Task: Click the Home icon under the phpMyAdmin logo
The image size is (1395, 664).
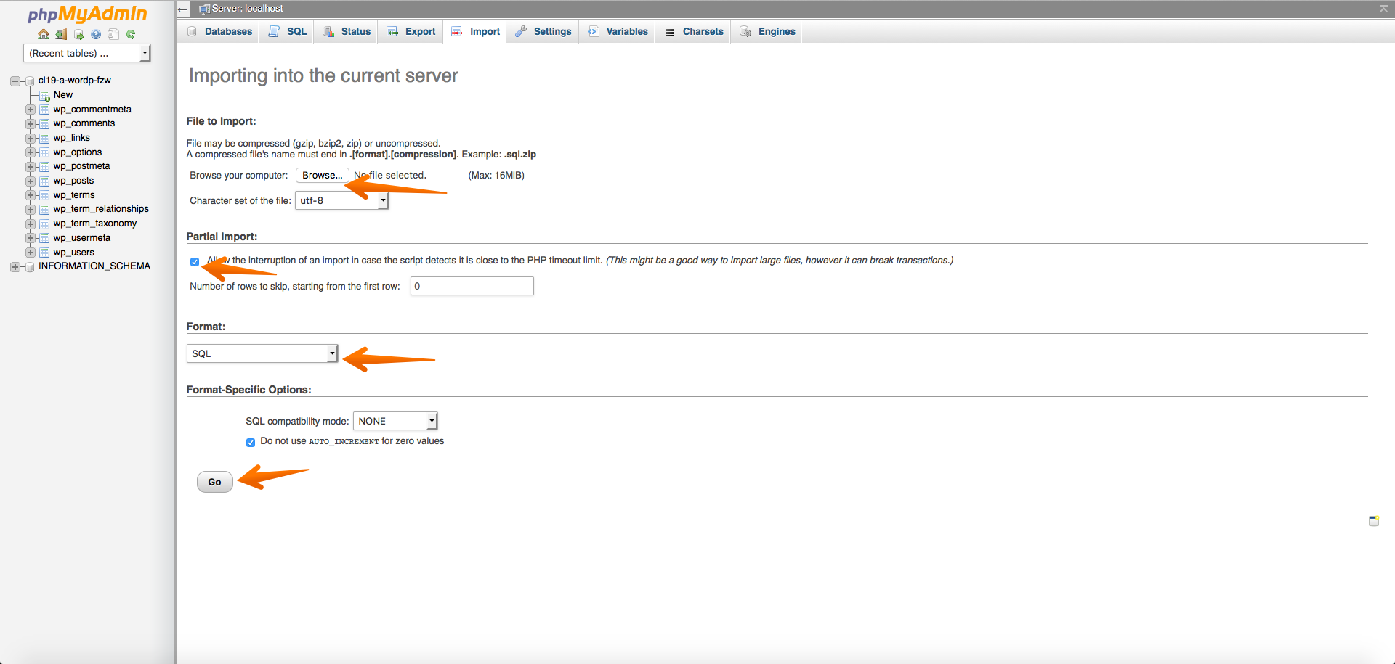Action: [44, 34]
